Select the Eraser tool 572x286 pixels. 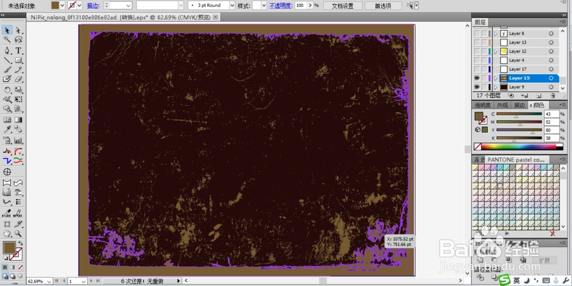point(18,79)
